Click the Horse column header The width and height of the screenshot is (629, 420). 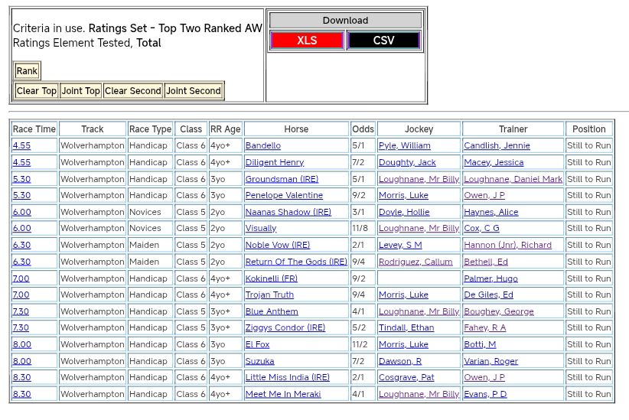point(296,129)
